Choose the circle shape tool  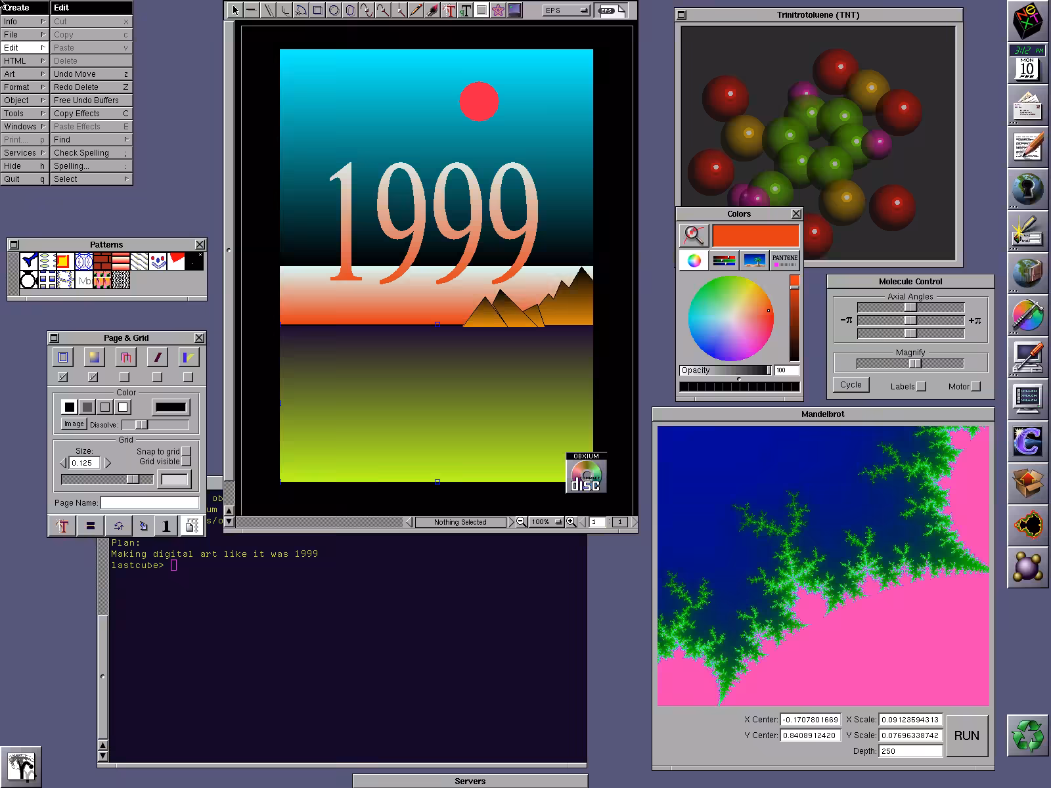(334, 10)
